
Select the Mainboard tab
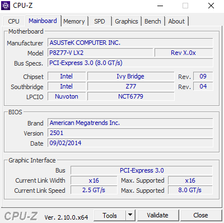point(43,21)
